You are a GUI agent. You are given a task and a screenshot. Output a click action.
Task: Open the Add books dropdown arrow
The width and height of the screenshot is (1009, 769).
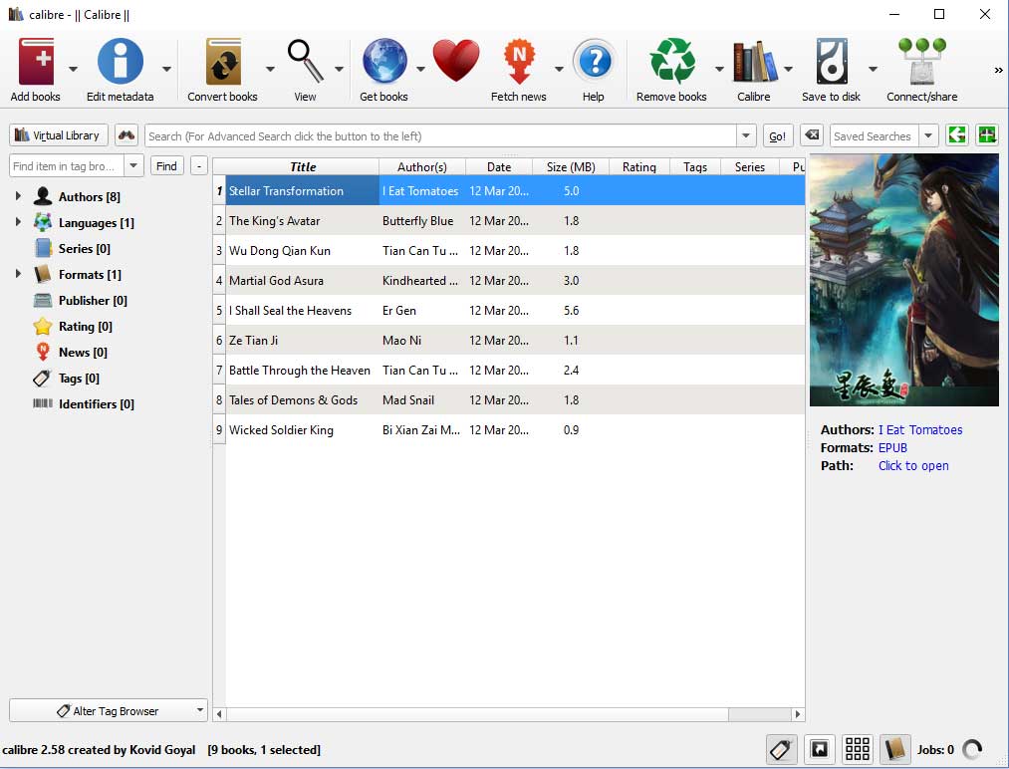pyautogui.click(x=73, y=68)
